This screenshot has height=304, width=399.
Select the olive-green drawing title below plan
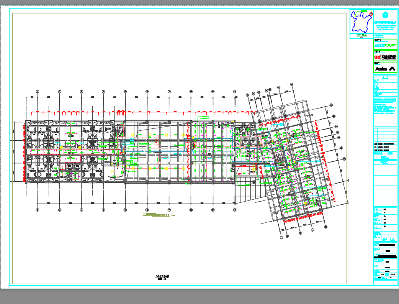(x=158, y=215)
